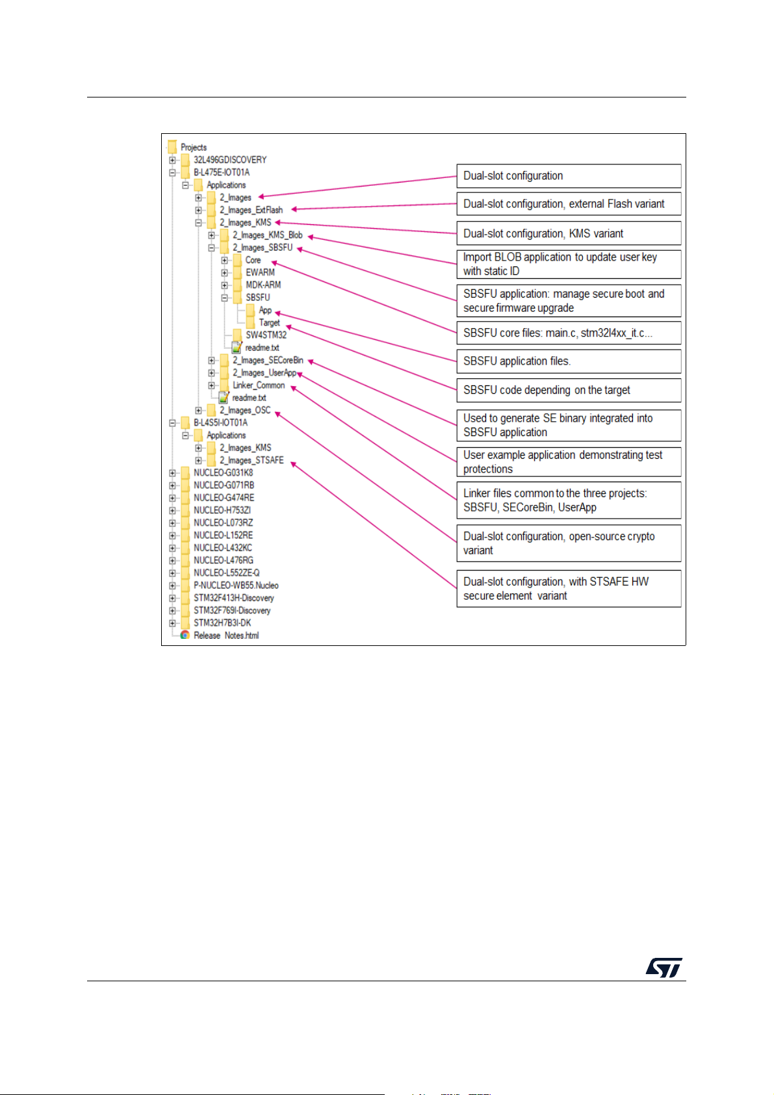
Task: Click the 32L496GDISCOVERY folder icon
Action: tap(186, 160)
